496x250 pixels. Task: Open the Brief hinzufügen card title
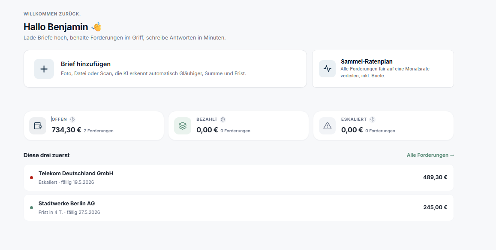[x=86, y=64]
